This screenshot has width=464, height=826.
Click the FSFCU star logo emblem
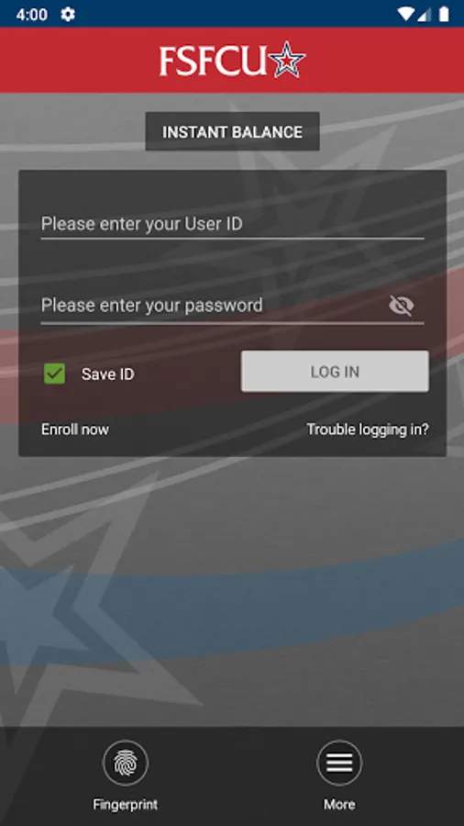[285, 60]
